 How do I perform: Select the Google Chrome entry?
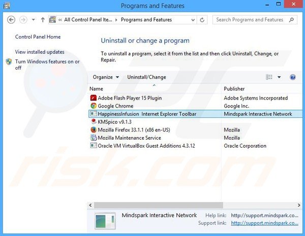[x=115, y=106]
